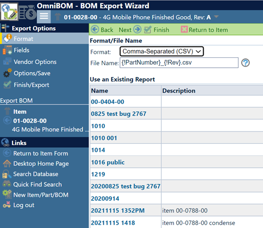This screenshot has width=263, height=228.
Task: Click the BOM cost dollar bag icon
Action: [x=28, y=12]
